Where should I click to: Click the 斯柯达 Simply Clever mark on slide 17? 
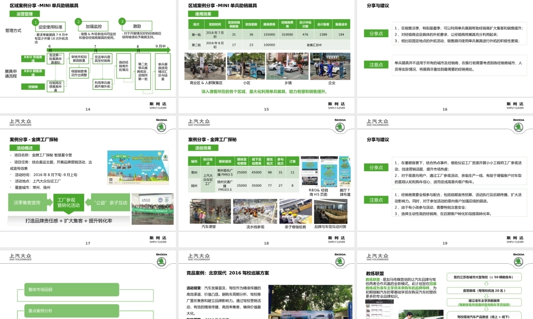tap(158, 239)
